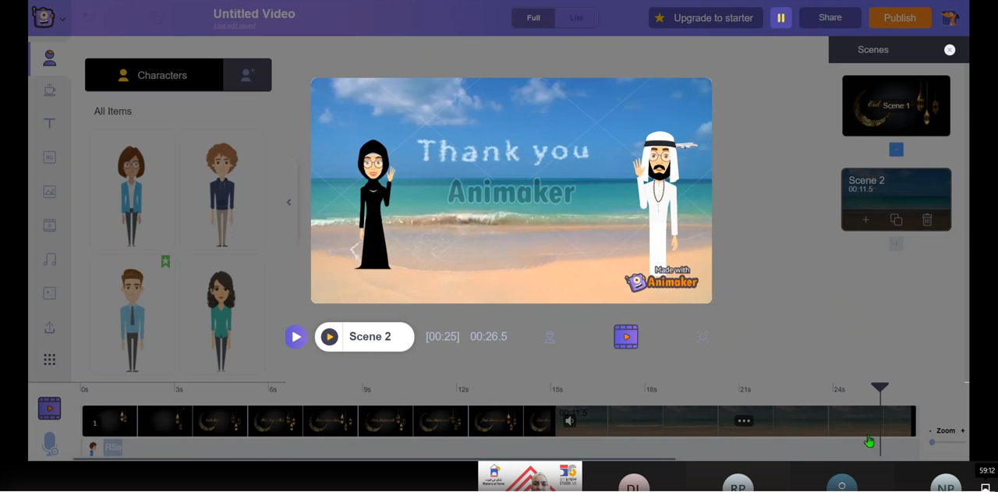This screenshot has width=998, height=492.
Task: Click the purple pause button in the header
Action: click(781, 18)
